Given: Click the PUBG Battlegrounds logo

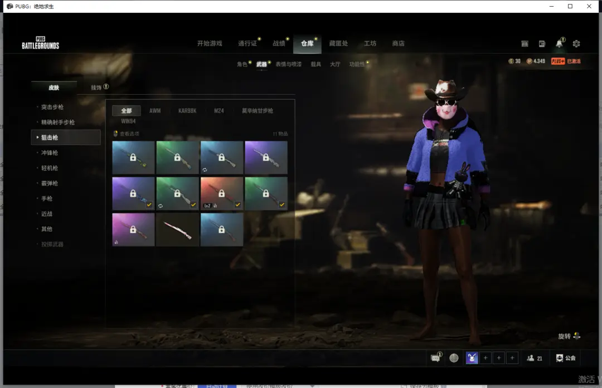Looking at the screenshot, I should tap(40, 43).
